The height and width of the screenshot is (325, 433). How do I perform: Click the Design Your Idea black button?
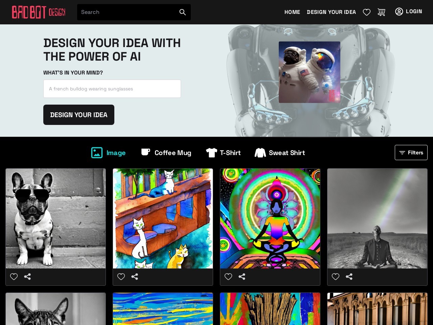pyautogui.click(x=79, y=115)
